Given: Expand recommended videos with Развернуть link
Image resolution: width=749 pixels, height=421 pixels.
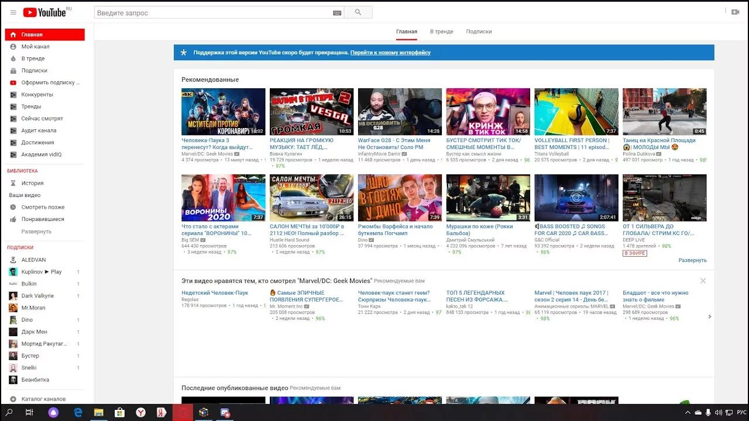Looking at the screenshot, I should click(x=692, y=260).
